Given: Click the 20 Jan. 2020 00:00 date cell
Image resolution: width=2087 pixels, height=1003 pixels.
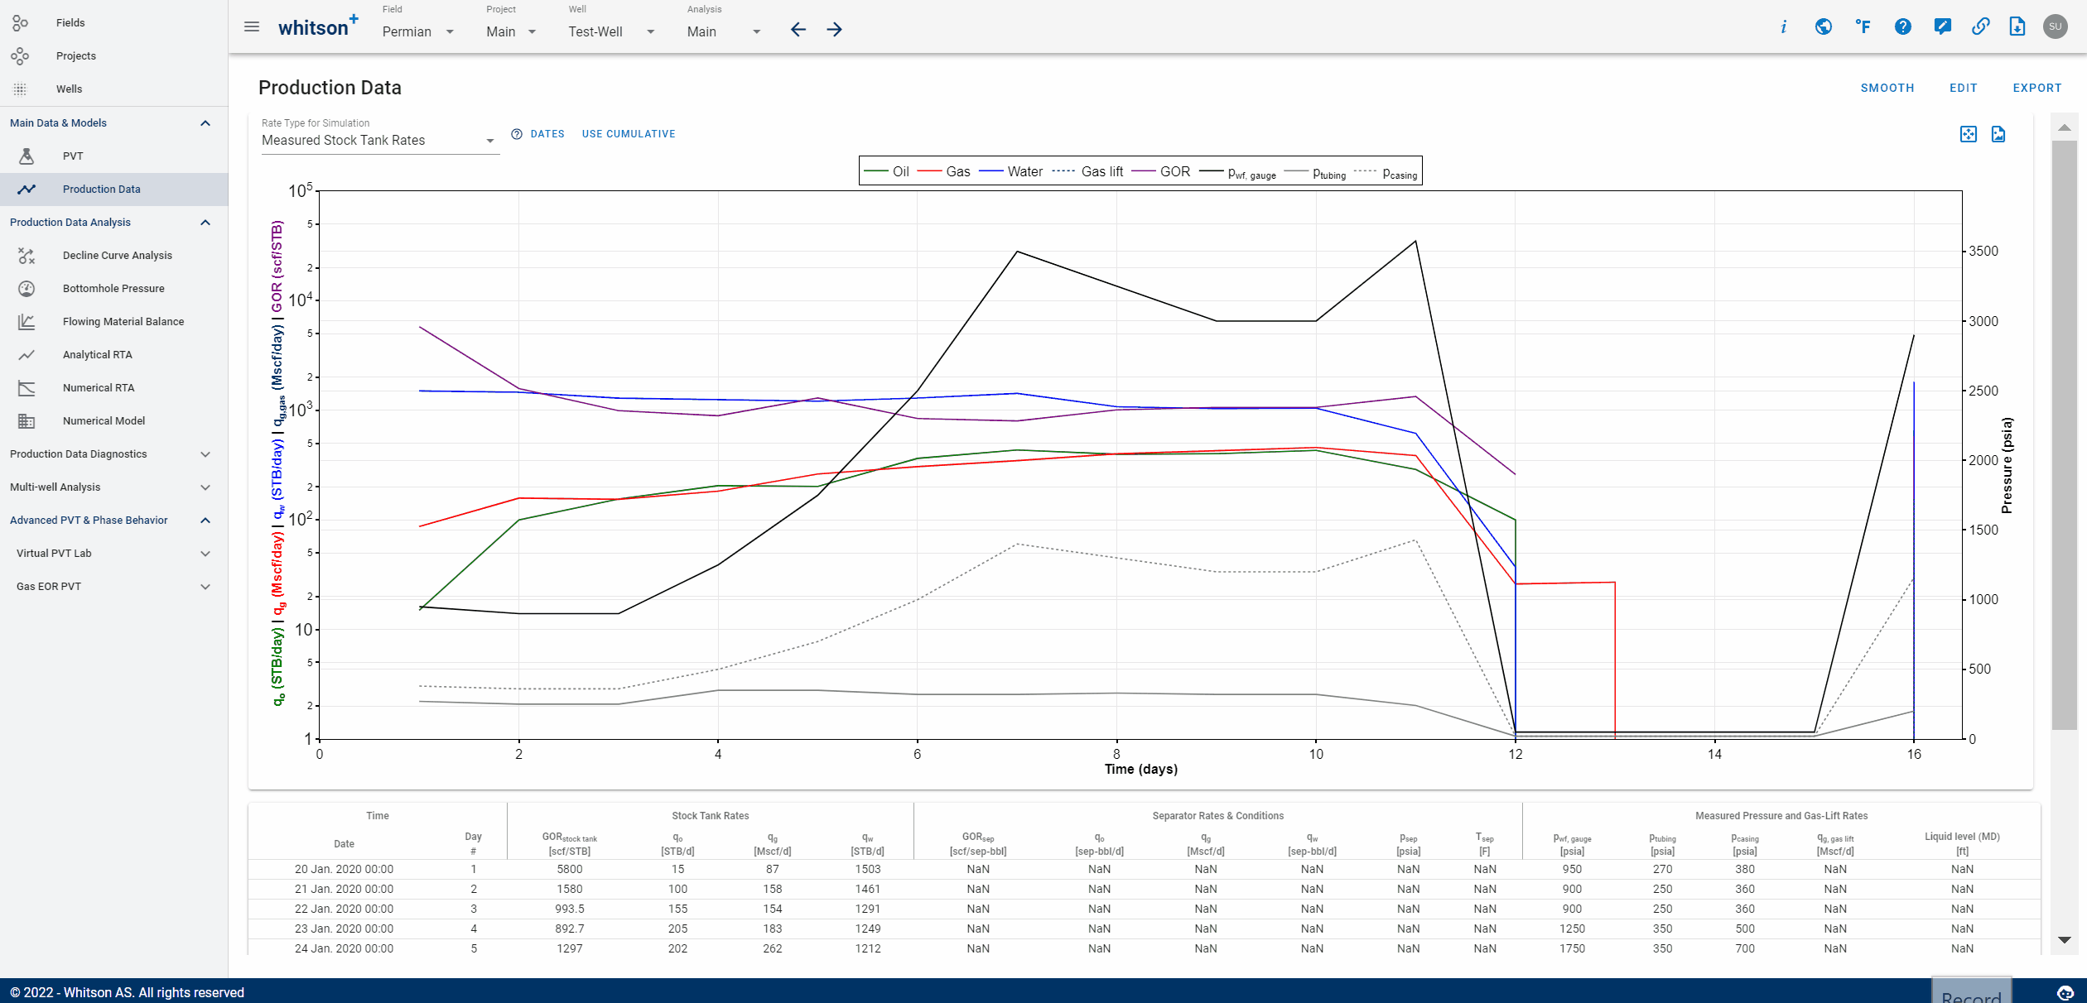Looking at the screenshot, I should (344, 870).
